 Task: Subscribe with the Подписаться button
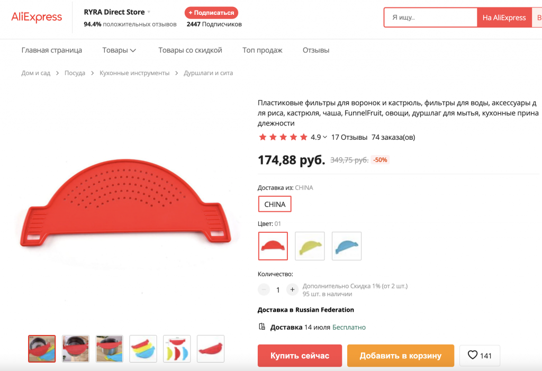click(x=211, y=13)
